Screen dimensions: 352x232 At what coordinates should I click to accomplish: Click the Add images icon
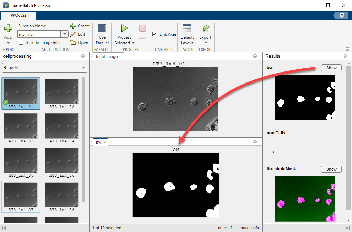pos(8,29)
